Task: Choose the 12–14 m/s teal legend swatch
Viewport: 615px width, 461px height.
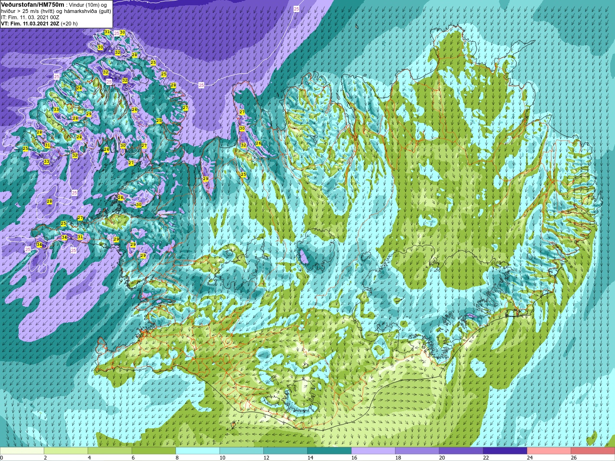Action: coord(285,451)
